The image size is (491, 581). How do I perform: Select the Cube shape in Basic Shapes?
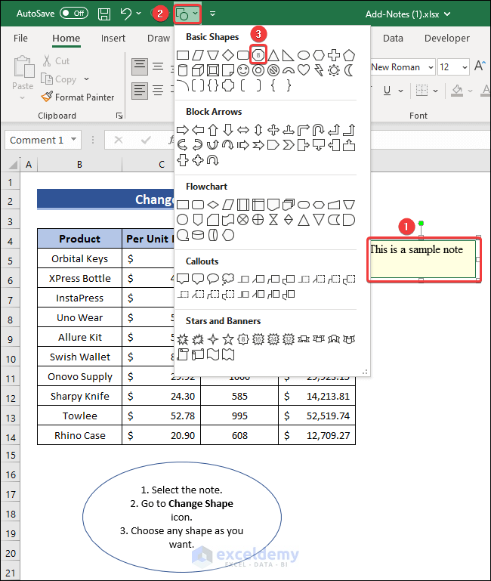pos(198,70)
